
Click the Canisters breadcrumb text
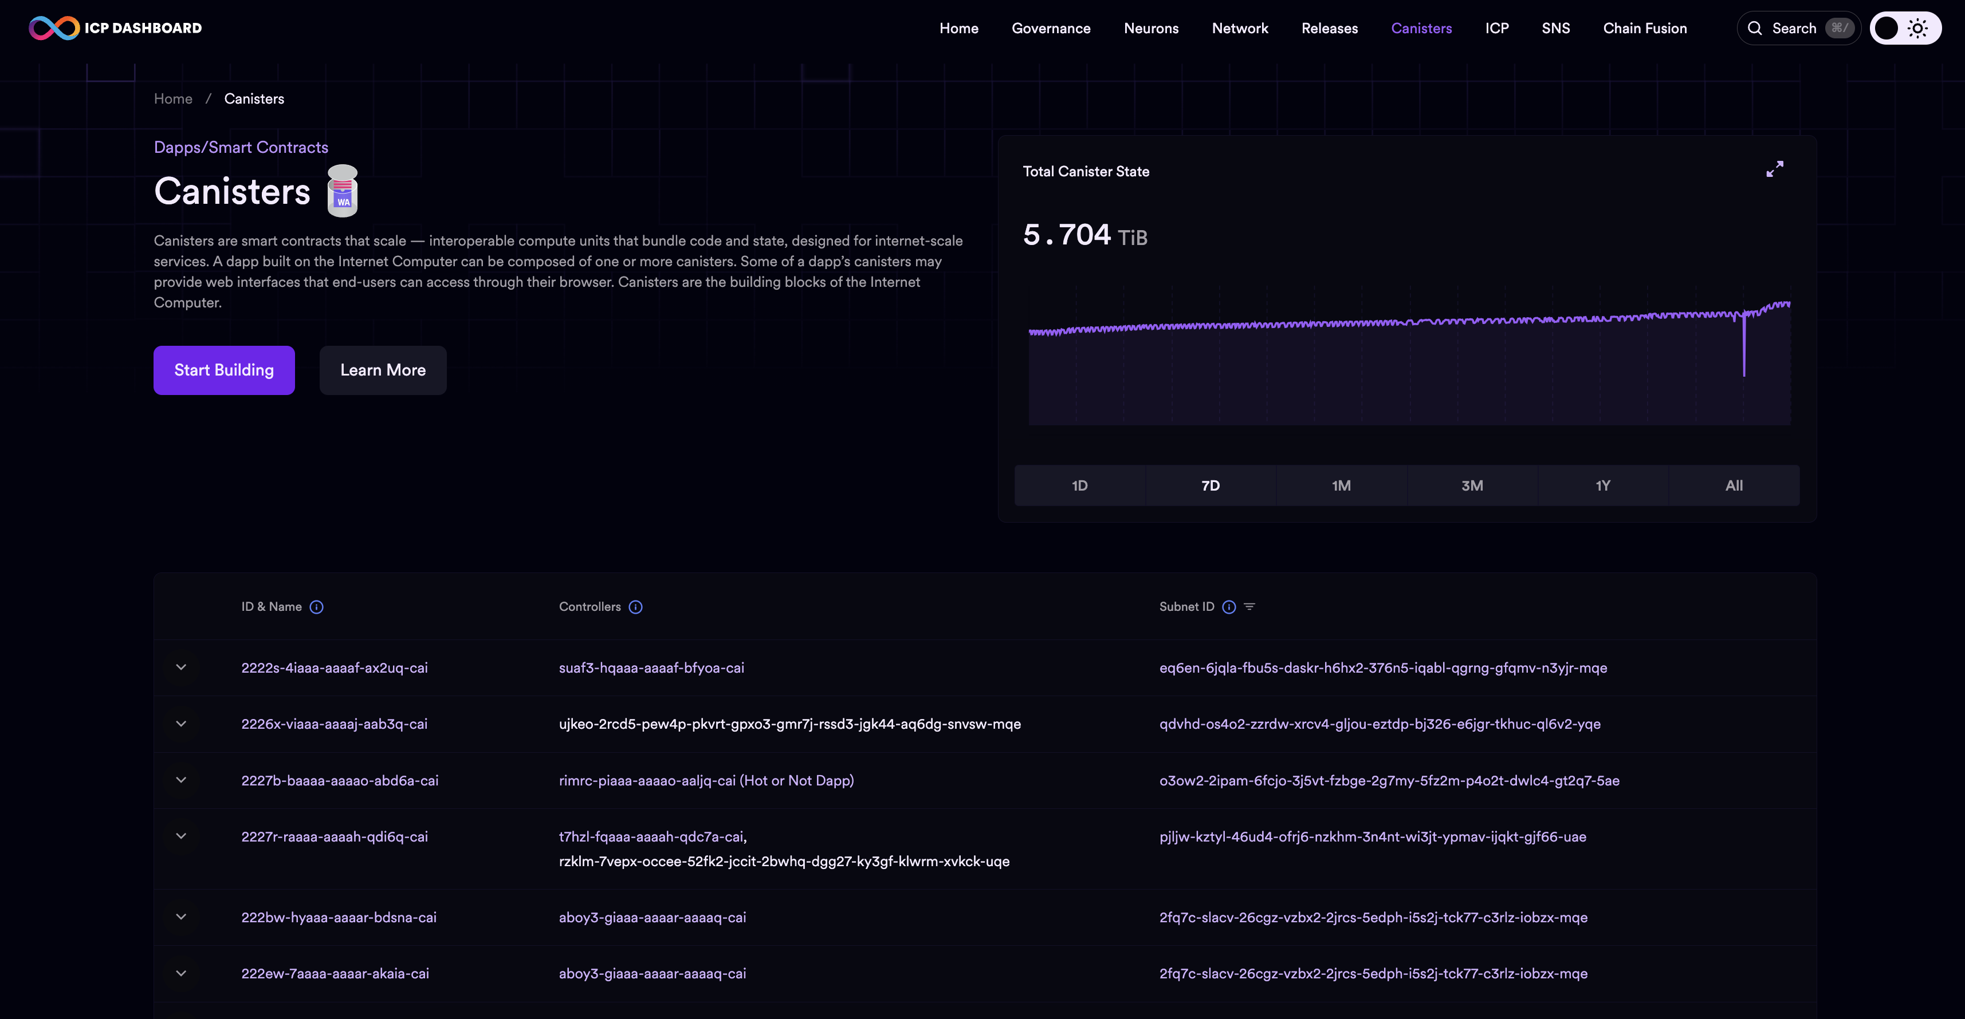click(x=254, y=98)
